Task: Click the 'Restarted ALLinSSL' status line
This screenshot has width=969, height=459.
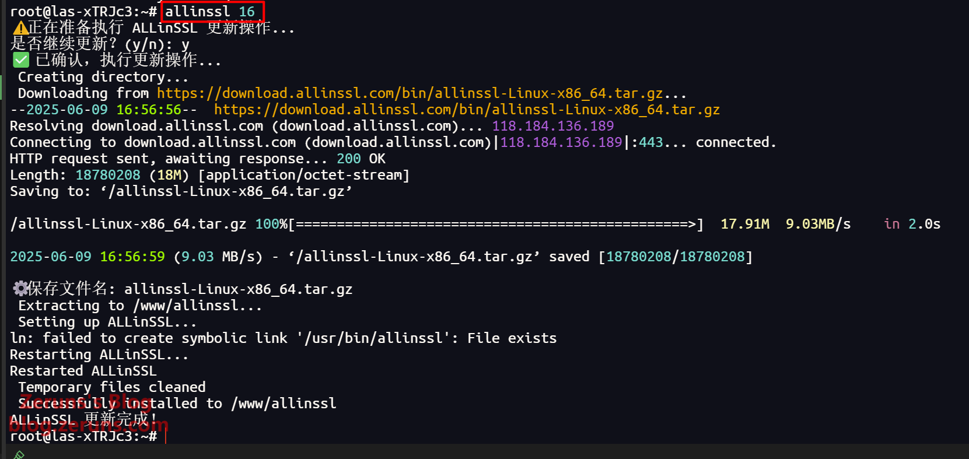Action: (x=83, y=371)
